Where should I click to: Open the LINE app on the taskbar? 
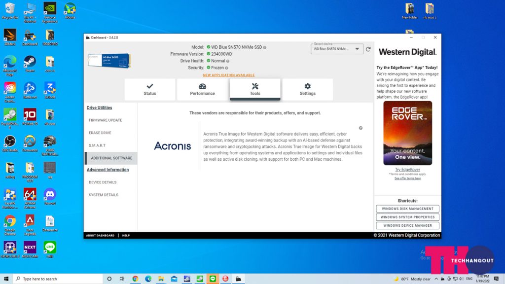(x=213, y=279)
